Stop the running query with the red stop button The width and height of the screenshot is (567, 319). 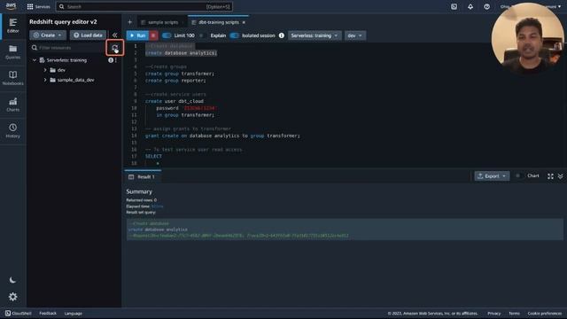click(153, 35)
